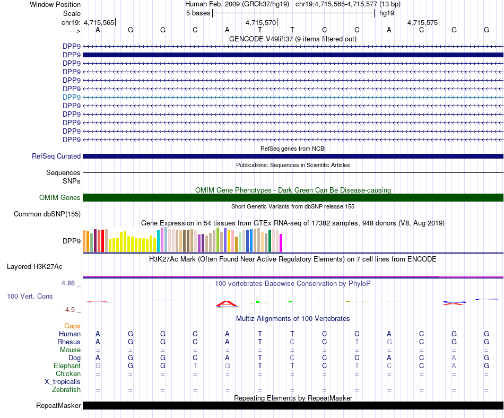
Task: Select the Rhesus alignment row label
Action: (69, 342)
